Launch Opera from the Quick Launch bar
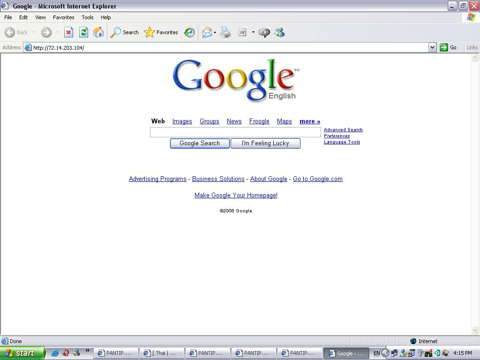480x360 pixels. coord(66,353)
